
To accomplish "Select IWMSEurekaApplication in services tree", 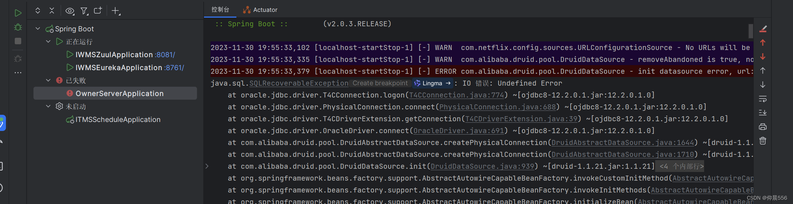I will pos(119,68).
